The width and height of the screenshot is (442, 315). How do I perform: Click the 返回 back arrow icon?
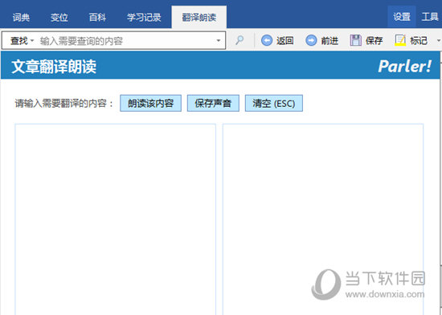pyautogui.click(x=267, y=40)
